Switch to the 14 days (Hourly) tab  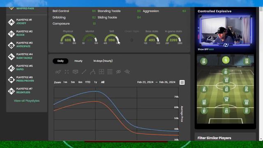pos(103,61)
